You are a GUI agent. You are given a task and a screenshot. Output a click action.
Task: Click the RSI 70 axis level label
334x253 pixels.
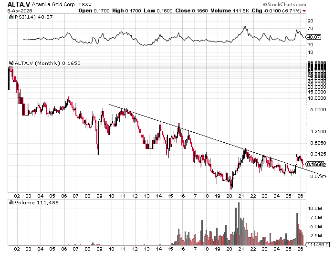click(x=310, y=28)
